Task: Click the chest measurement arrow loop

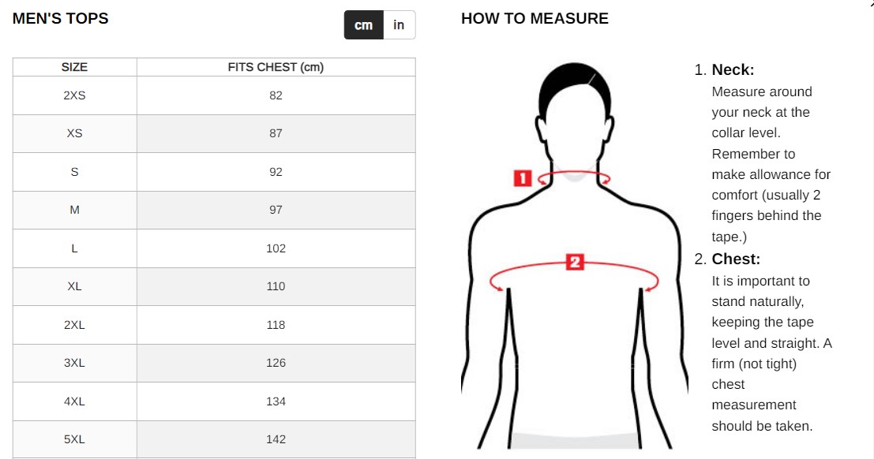Action: (x=574, y=274)
